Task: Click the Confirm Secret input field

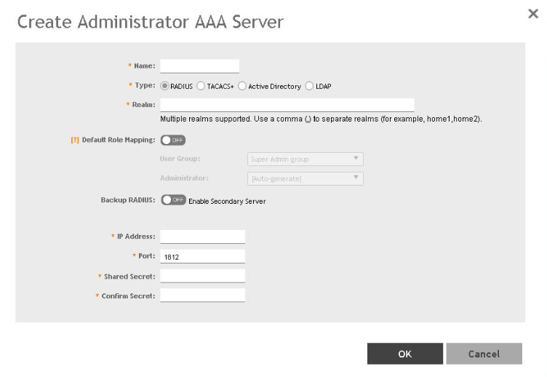Action: (203, 295)
